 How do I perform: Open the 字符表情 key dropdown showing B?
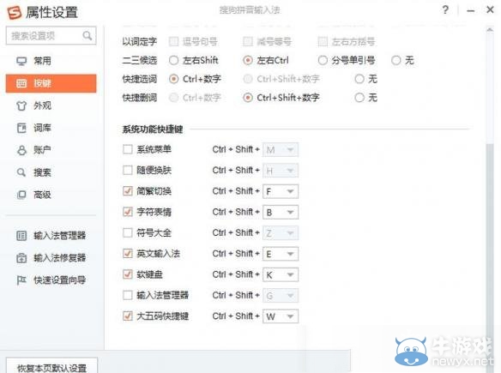[281, 212]
